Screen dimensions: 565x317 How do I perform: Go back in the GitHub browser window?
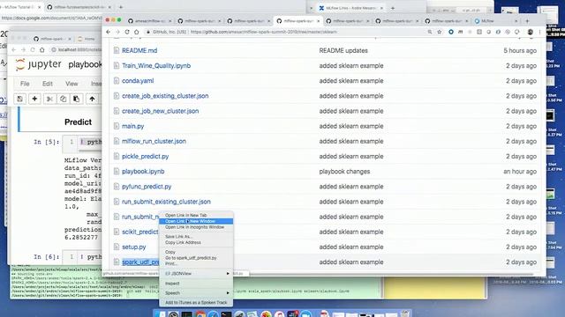109,32
